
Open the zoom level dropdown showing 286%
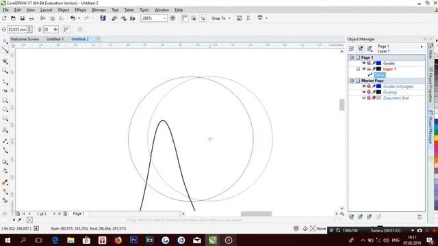164,18
